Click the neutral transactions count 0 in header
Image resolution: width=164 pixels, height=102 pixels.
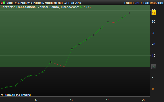tap(86, 7)
